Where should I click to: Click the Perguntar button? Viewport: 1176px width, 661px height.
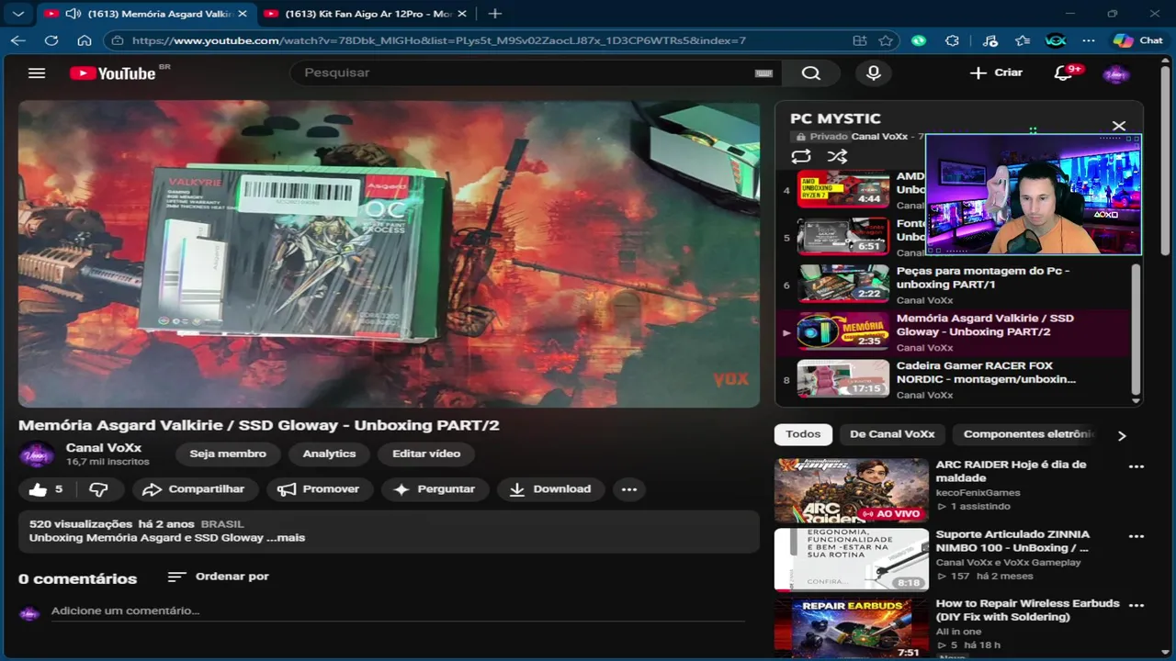click(x=434, y=489)
